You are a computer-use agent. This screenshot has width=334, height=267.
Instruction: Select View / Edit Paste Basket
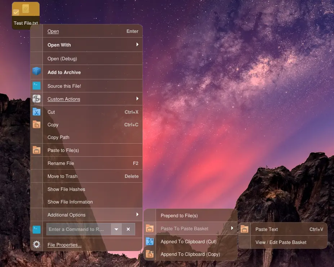[281, 242]
